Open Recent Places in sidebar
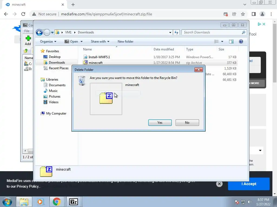Viewport: 277px width, 207px height. 59,68
